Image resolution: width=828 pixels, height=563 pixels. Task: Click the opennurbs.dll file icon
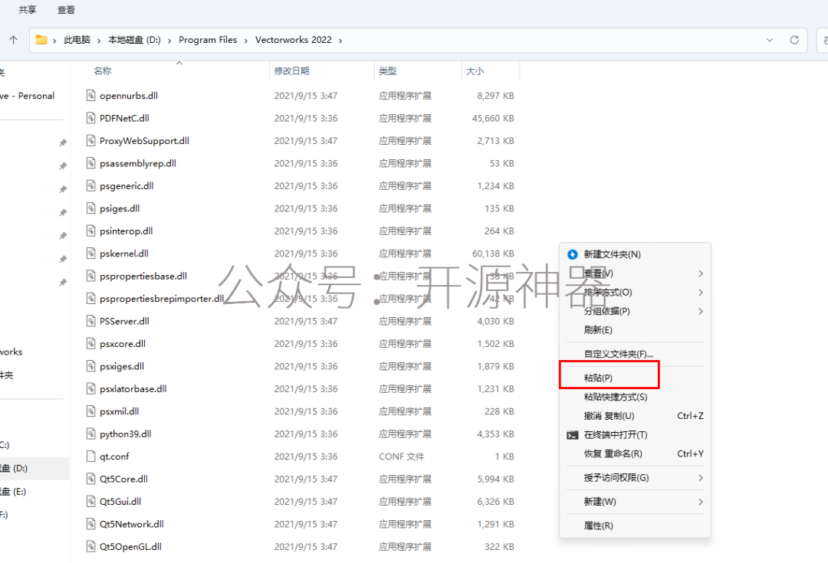coord(90,96)
